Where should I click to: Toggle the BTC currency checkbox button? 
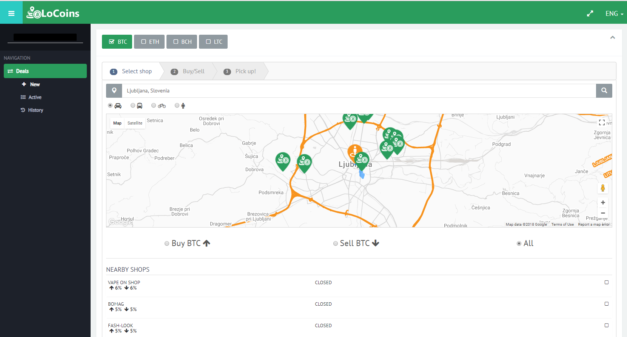pyautogui.click(x=117, y=42)
